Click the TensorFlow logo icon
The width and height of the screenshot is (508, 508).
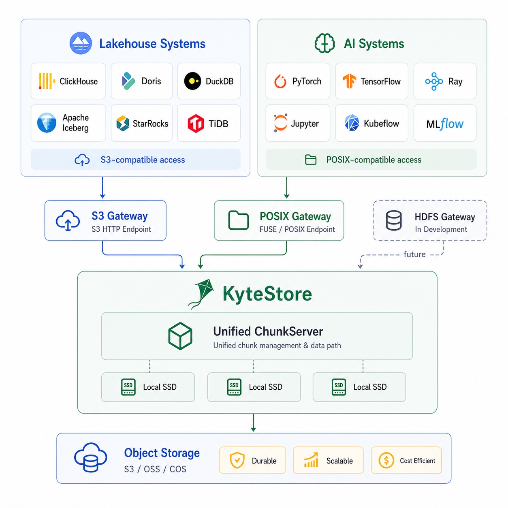349,81
